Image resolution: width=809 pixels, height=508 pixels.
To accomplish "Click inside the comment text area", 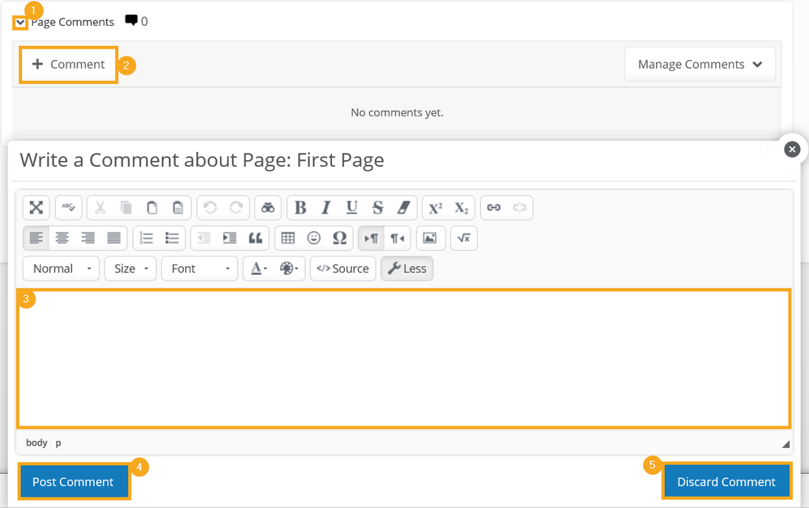I will [403, 358].
